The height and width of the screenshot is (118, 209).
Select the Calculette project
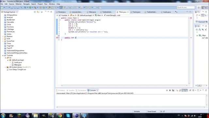[x=10, y=22]
